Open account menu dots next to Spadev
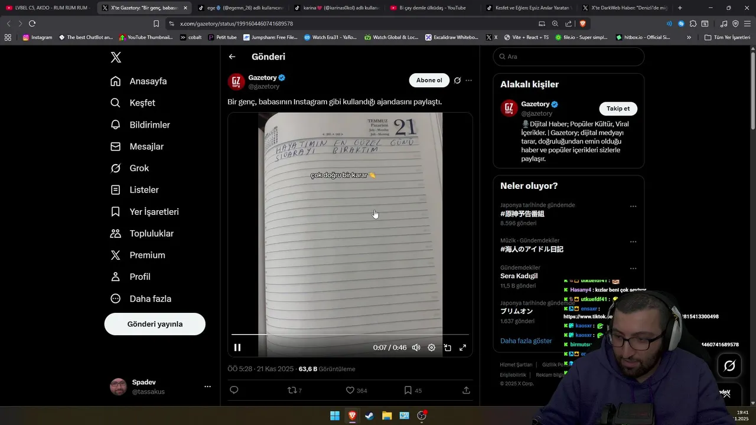The width and height of the screenshot is (756, 425). pos(207,387)
